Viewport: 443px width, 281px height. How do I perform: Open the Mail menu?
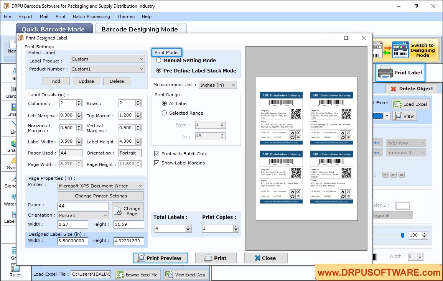pos(44,16)
